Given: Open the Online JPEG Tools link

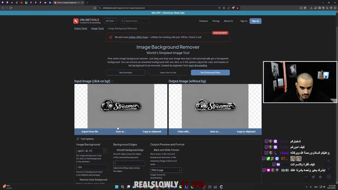Looking at the screenshot, I should pos(138,37).
